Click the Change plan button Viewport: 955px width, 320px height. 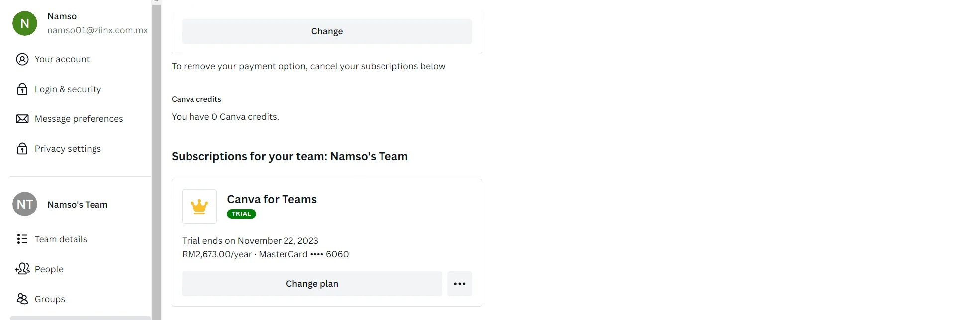[312, 284]
